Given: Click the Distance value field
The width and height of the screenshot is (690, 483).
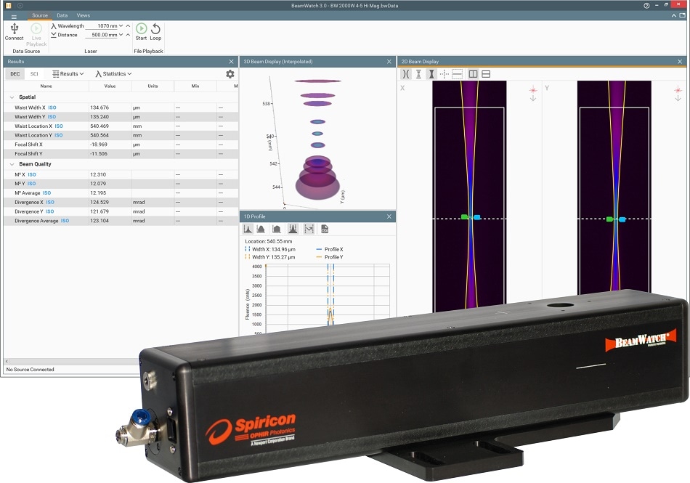Looking at the screenshot, I should (x=102, y=35).
